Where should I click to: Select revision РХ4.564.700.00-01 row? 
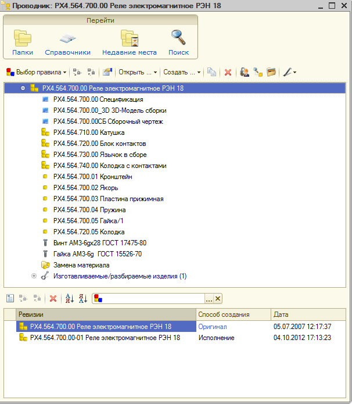pyautogui.click(x=105, y=337)
